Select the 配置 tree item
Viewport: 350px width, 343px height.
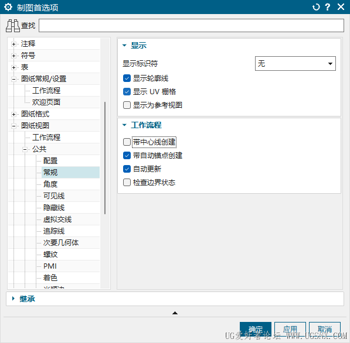[50, 161]
